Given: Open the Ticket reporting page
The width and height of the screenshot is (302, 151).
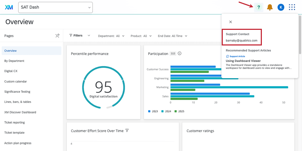Looking at the screenshot, I should pyautogui.click(x=15, y=122).
